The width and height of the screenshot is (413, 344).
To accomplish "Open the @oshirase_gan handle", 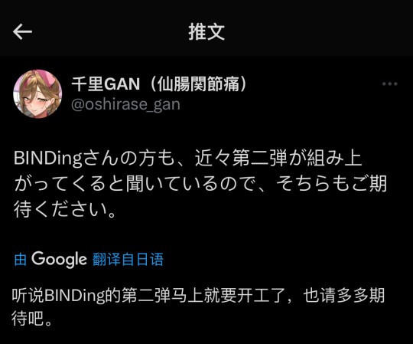I will pos(125,105).
